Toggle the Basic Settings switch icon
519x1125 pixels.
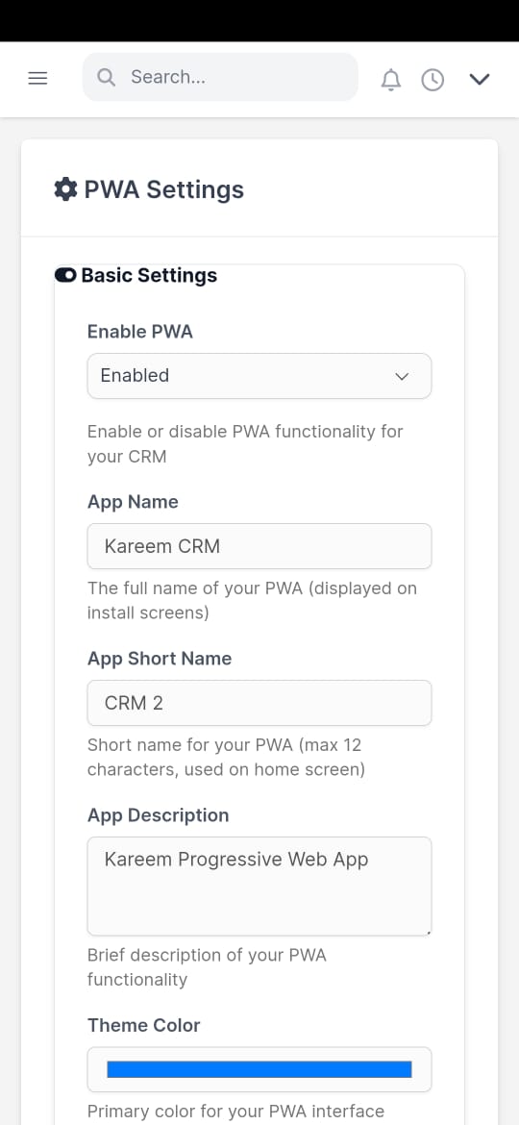tap(65, 276)
